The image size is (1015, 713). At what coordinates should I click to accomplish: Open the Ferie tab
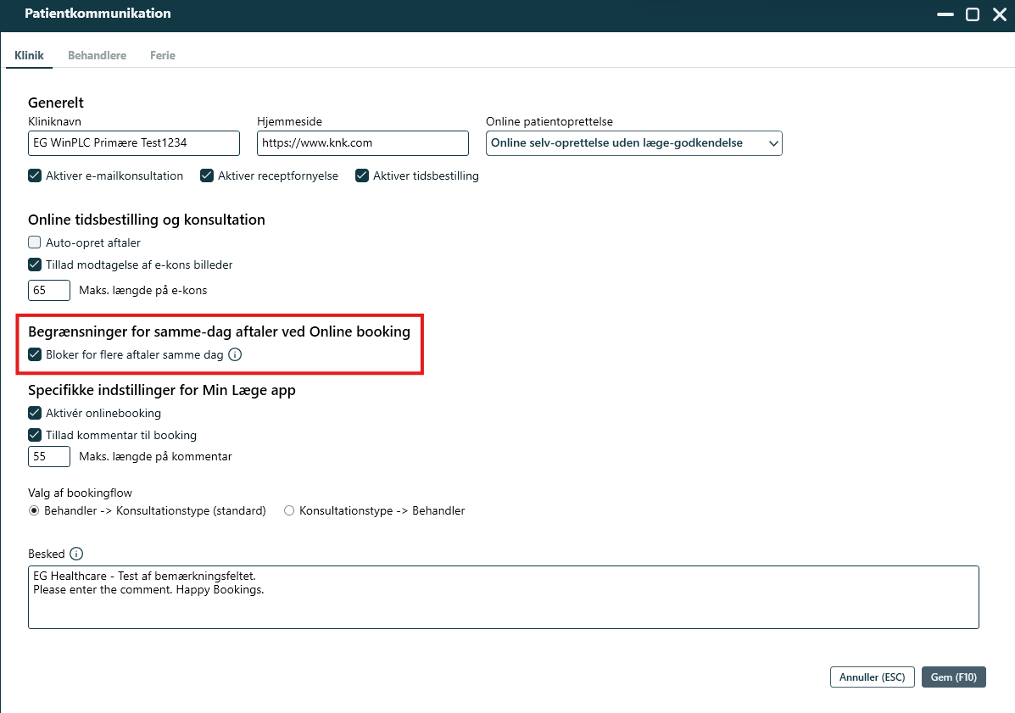pos(163,55)
